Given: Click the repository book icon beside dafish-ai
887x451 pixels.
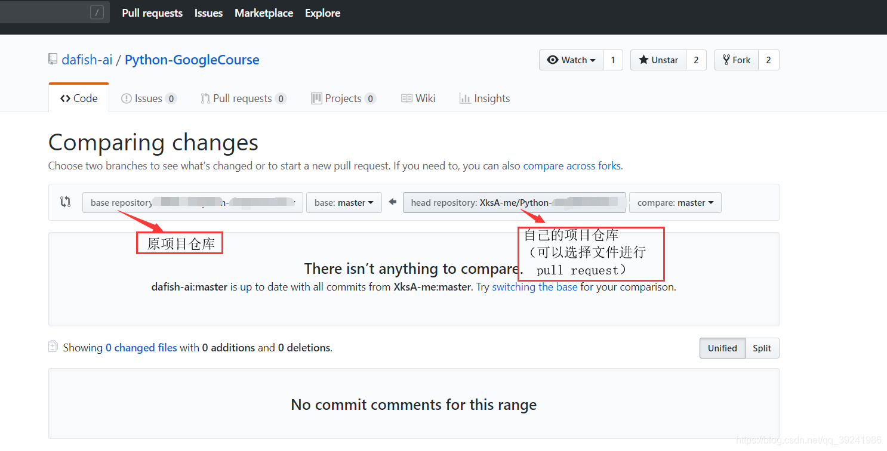Looking at the screenshot, I should coord(53,60).
